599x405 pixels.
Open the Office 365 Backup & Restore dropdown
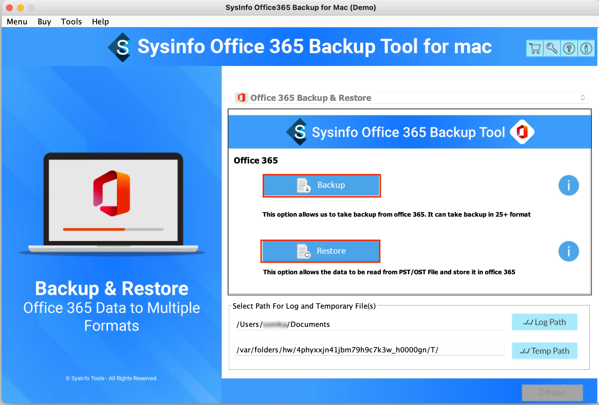point(409,98)
